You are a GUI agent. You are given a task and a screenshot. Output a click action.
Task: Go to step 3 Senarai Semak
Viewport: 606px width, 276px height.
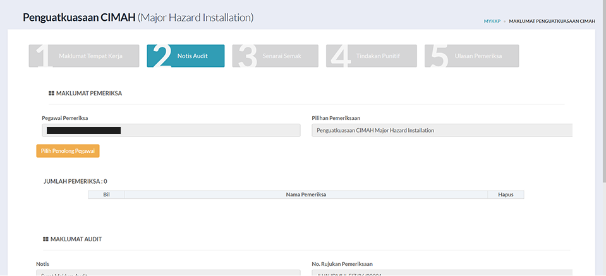click(x=275, y=56)
